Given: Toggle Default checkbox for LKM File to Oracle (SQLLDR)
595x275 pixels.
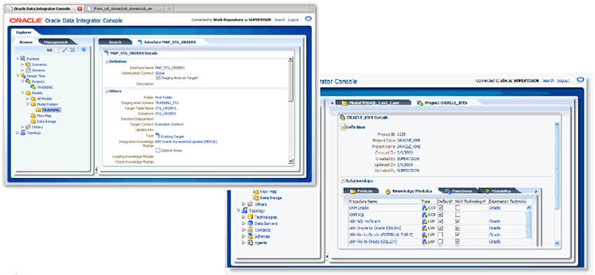Looking at the screenshot, I should [x=440, y=241].
